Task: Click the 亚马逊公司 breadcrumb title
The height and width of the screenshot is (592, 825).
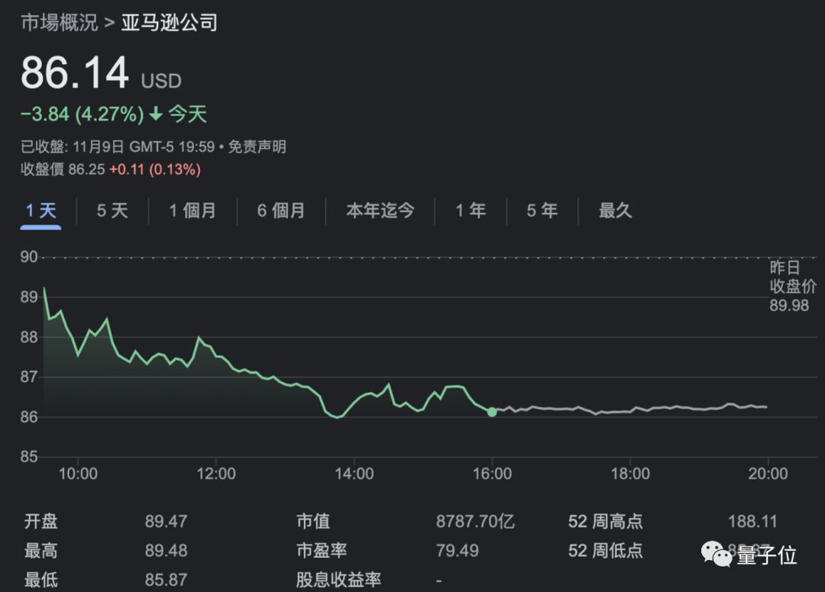Action: click(x=169, y=22)
